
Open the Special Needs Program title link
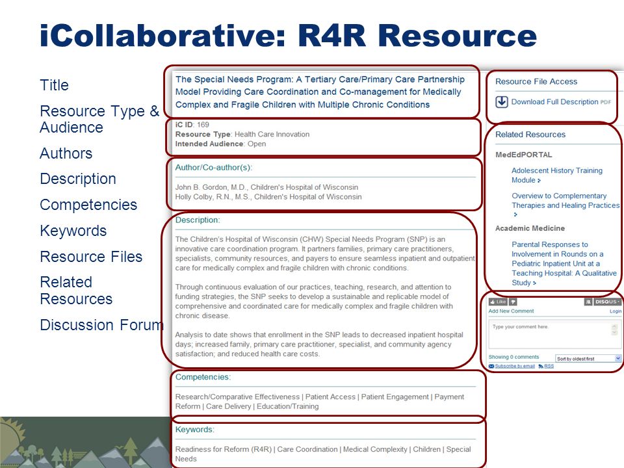tap(320, 92)
